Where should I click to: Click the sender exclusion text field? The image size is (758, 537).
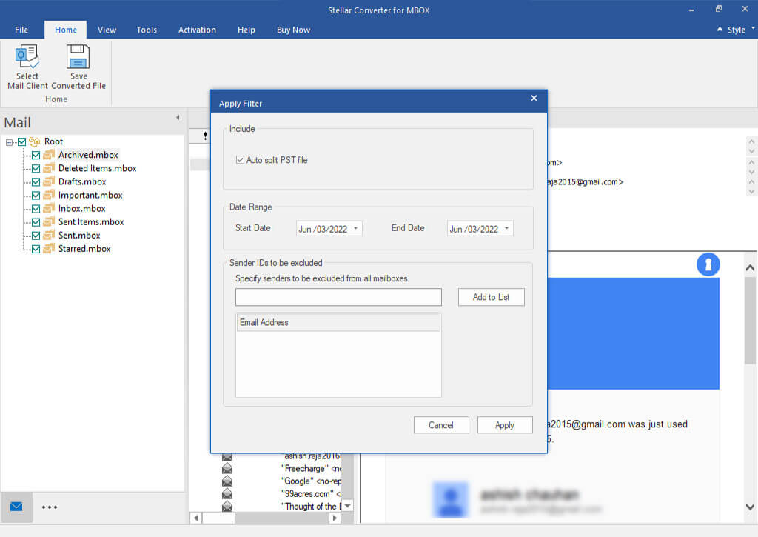338,297
